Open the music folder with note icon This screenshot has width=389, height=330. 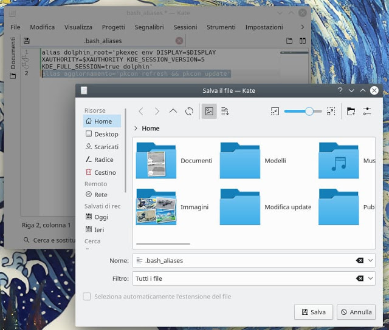pos(346,160)
